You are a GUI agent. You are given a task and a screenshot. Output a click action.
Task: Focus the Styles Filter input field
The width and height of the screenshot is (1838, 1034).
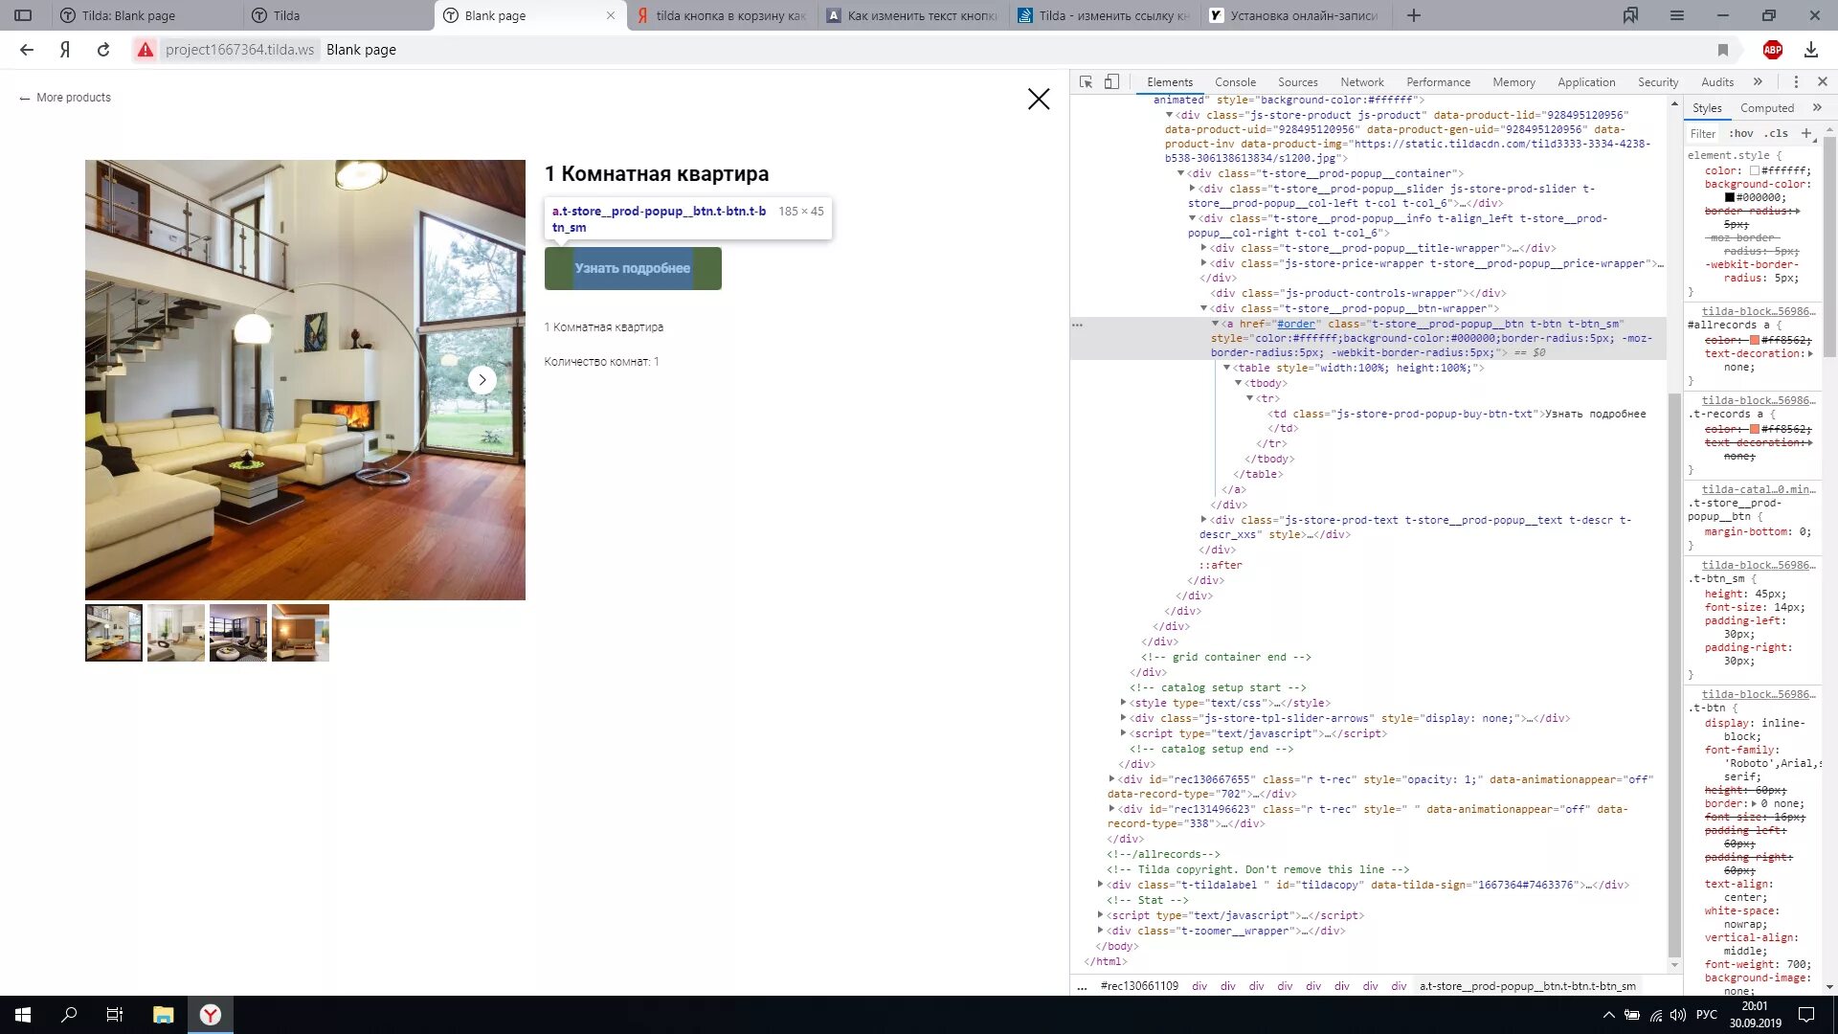1703,134
